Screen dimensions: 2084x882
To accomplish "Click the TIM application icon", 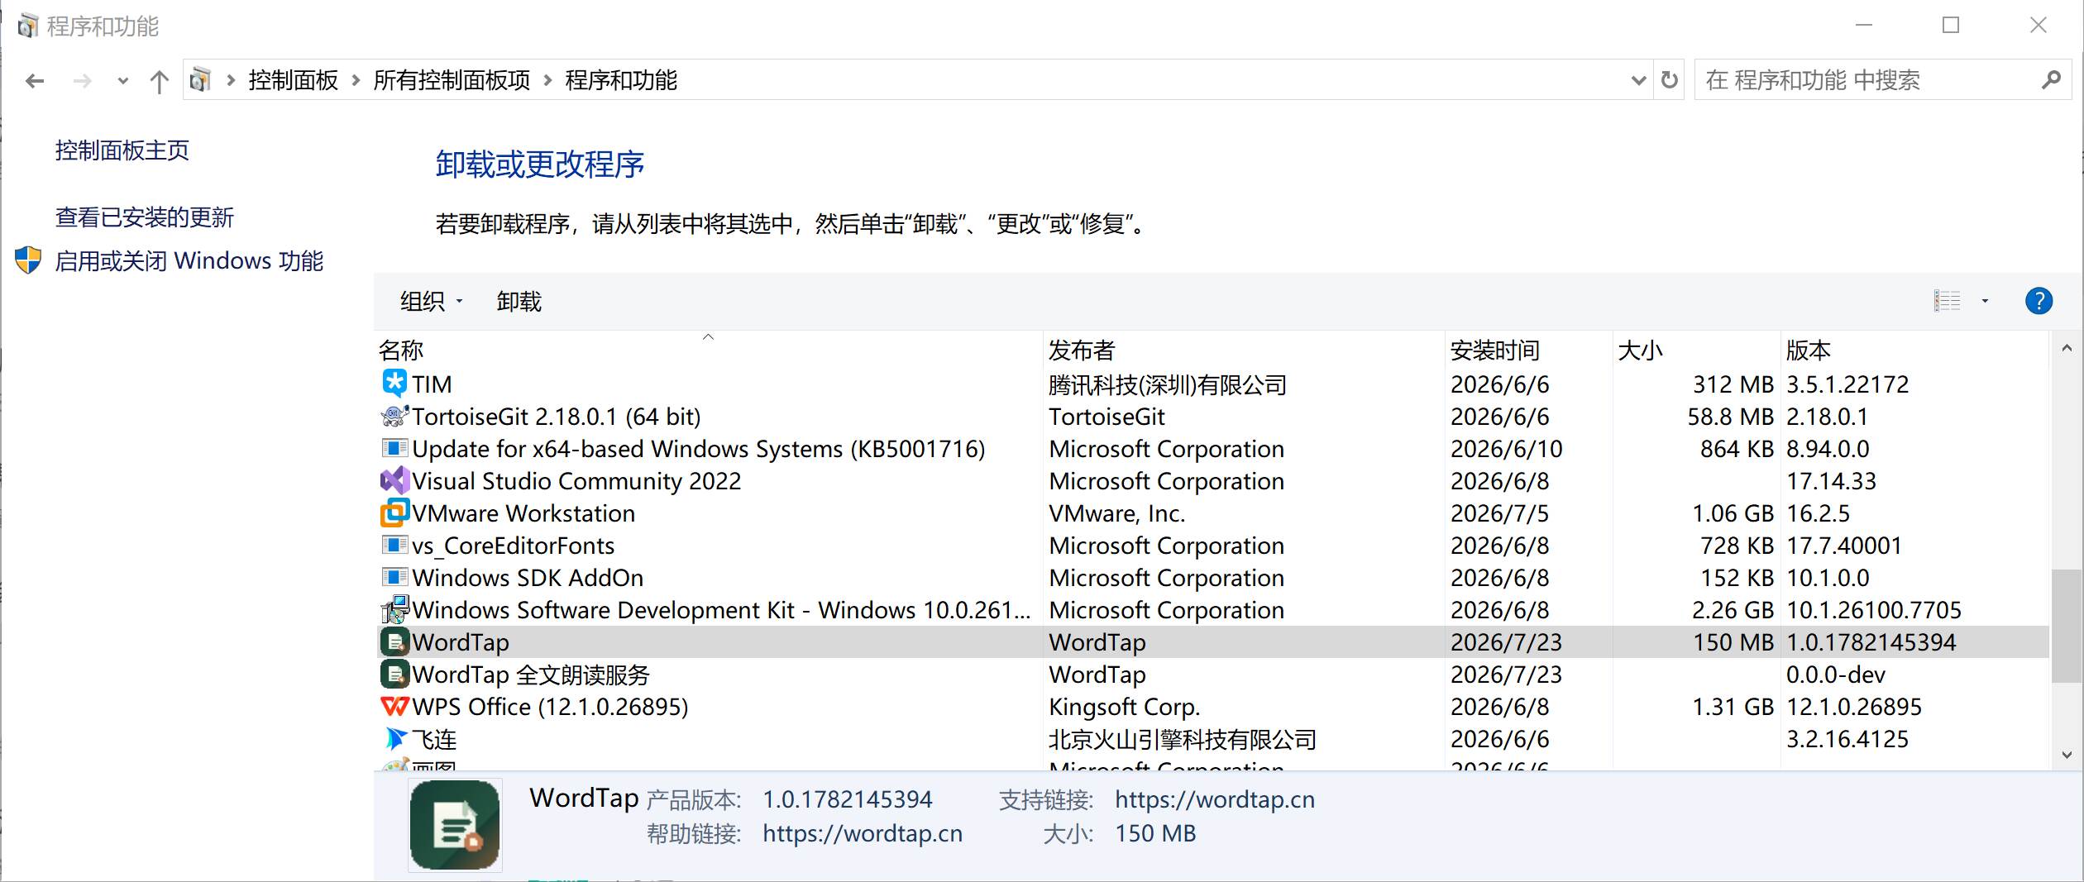I will pyautogui.click(x=394, y=384).
